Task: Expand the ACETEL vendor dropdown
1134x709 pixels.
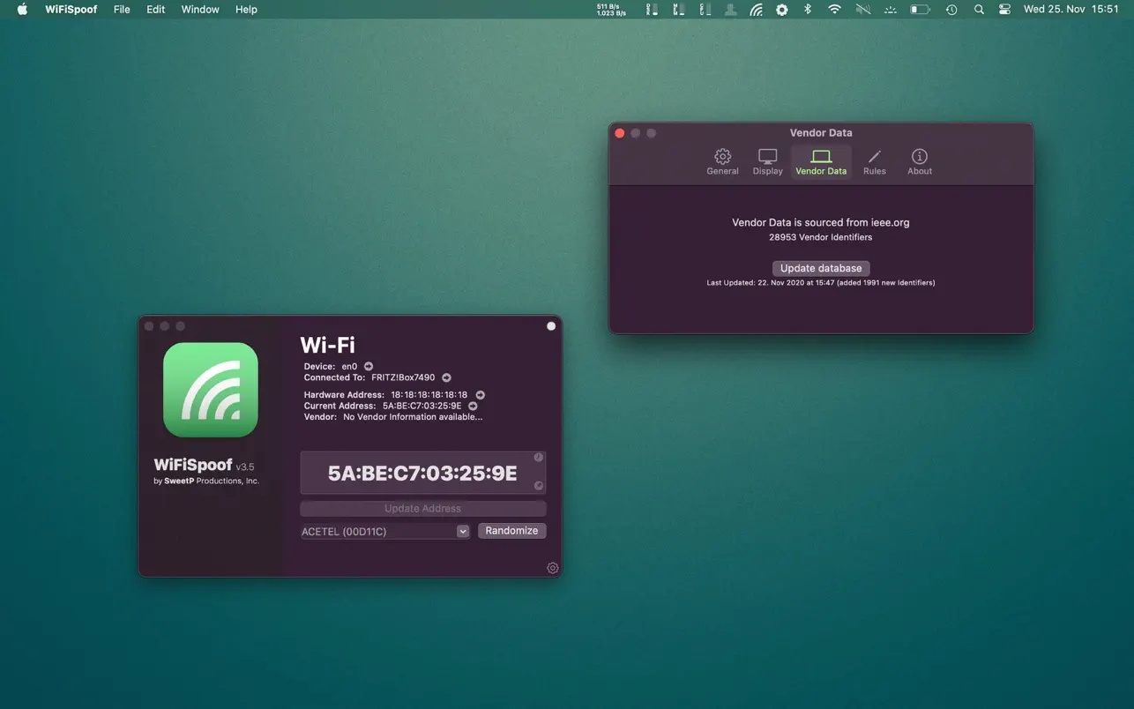Action: point(462,531)
